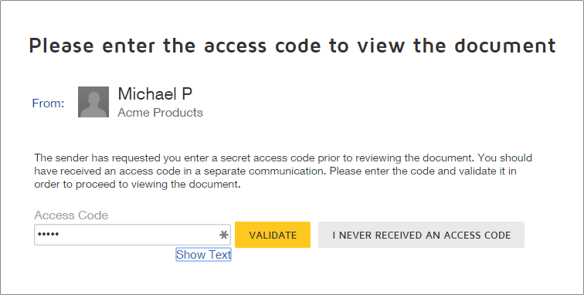Click the Access Code field label
Screen dimensions: 584x295
71,215
